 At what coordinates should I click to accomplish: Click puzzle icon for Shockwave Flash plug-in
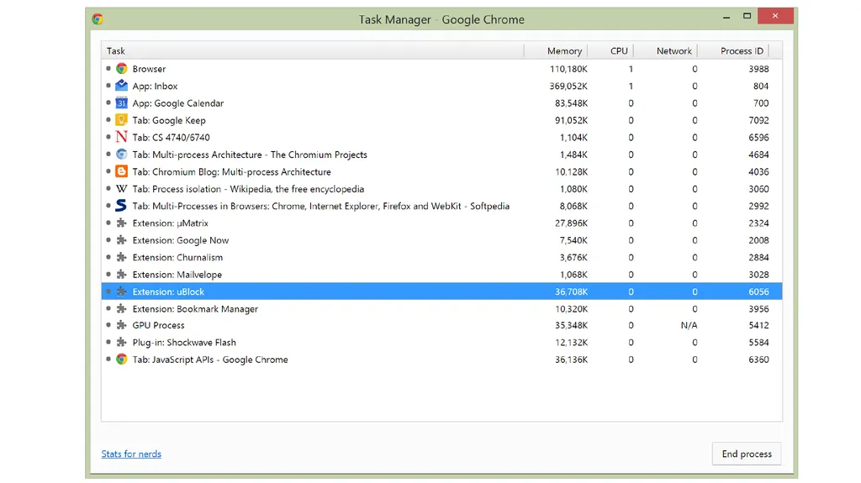pos(121,342)
